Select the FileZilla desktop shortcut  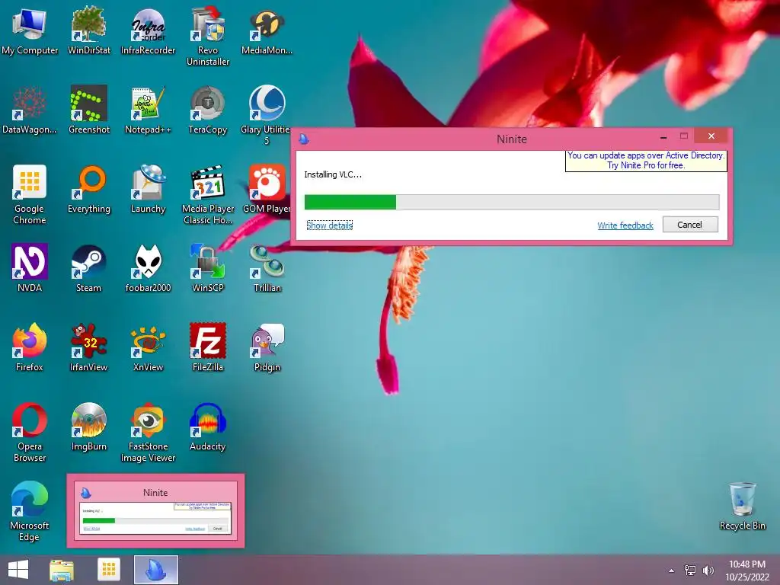[x=208, y=348]
